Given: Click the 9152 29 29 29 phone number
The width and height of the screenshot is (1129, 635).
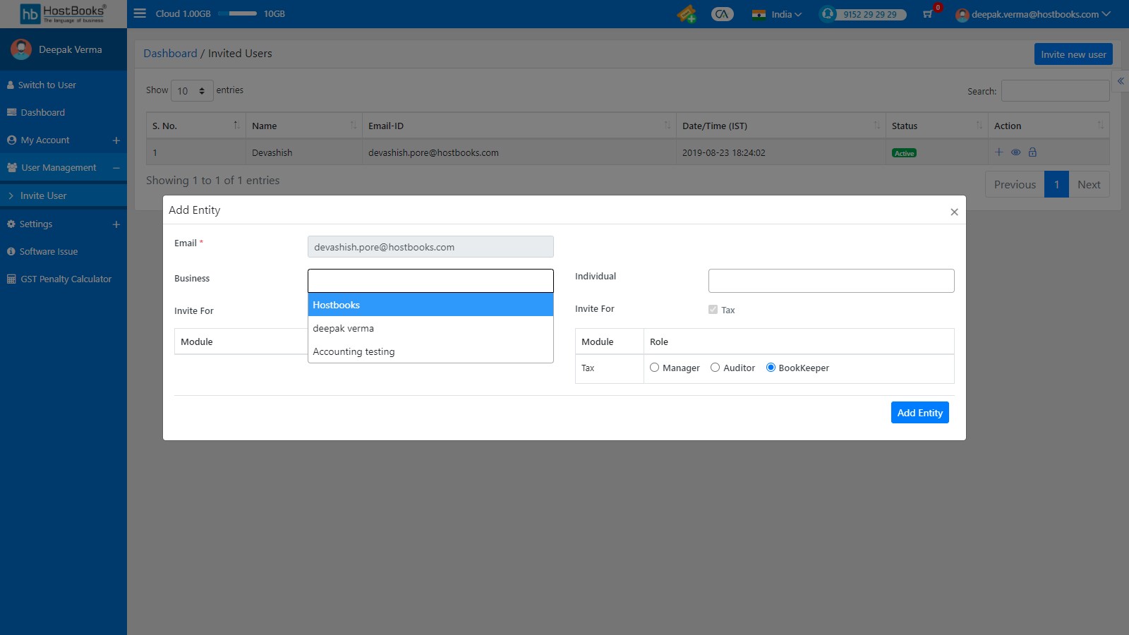Looking at the screenshot, I should point(869,14).
